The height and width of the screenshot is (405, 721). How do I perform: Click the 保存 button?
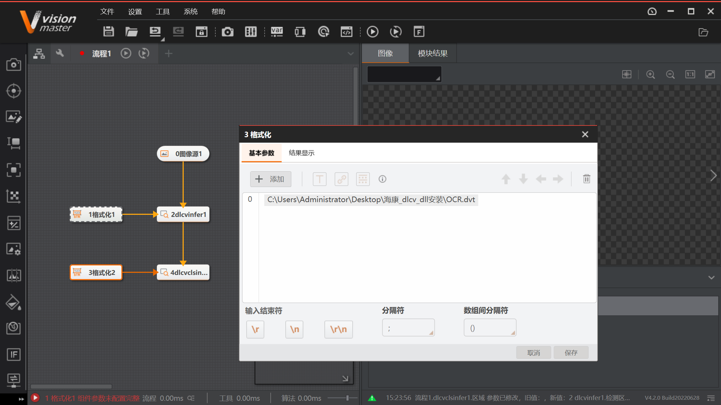571,353
